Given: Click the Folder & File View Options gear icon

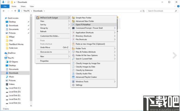Looking at the screenshot, I should pyautogui.click(x=73, y=55).
